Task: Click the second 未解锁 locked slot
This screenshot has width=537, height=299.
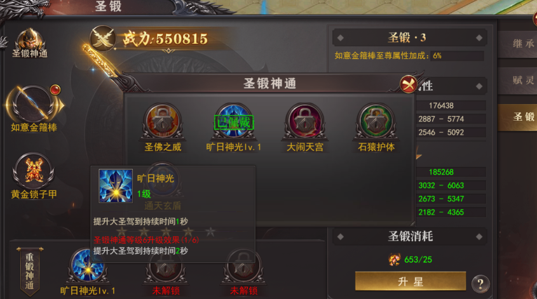Action: pyautogui.click(x=243, y=270)
